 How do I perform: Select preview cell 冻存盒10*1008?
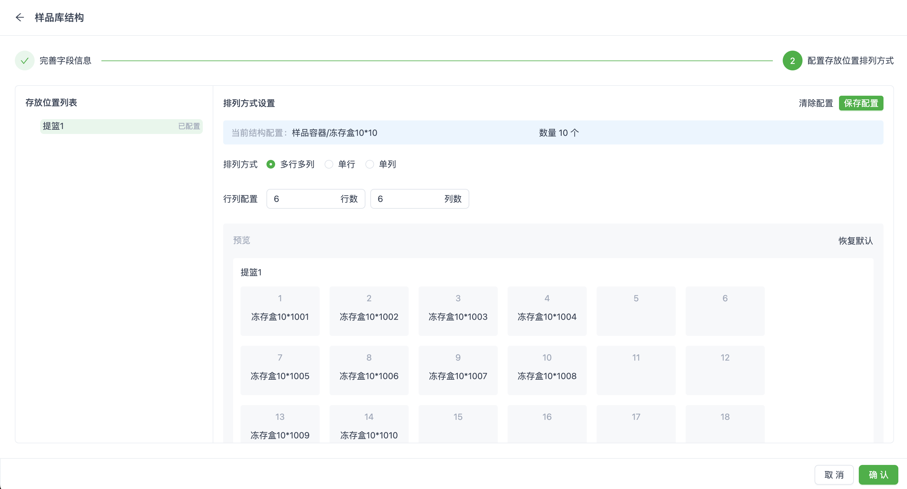[x=547, y=370]
